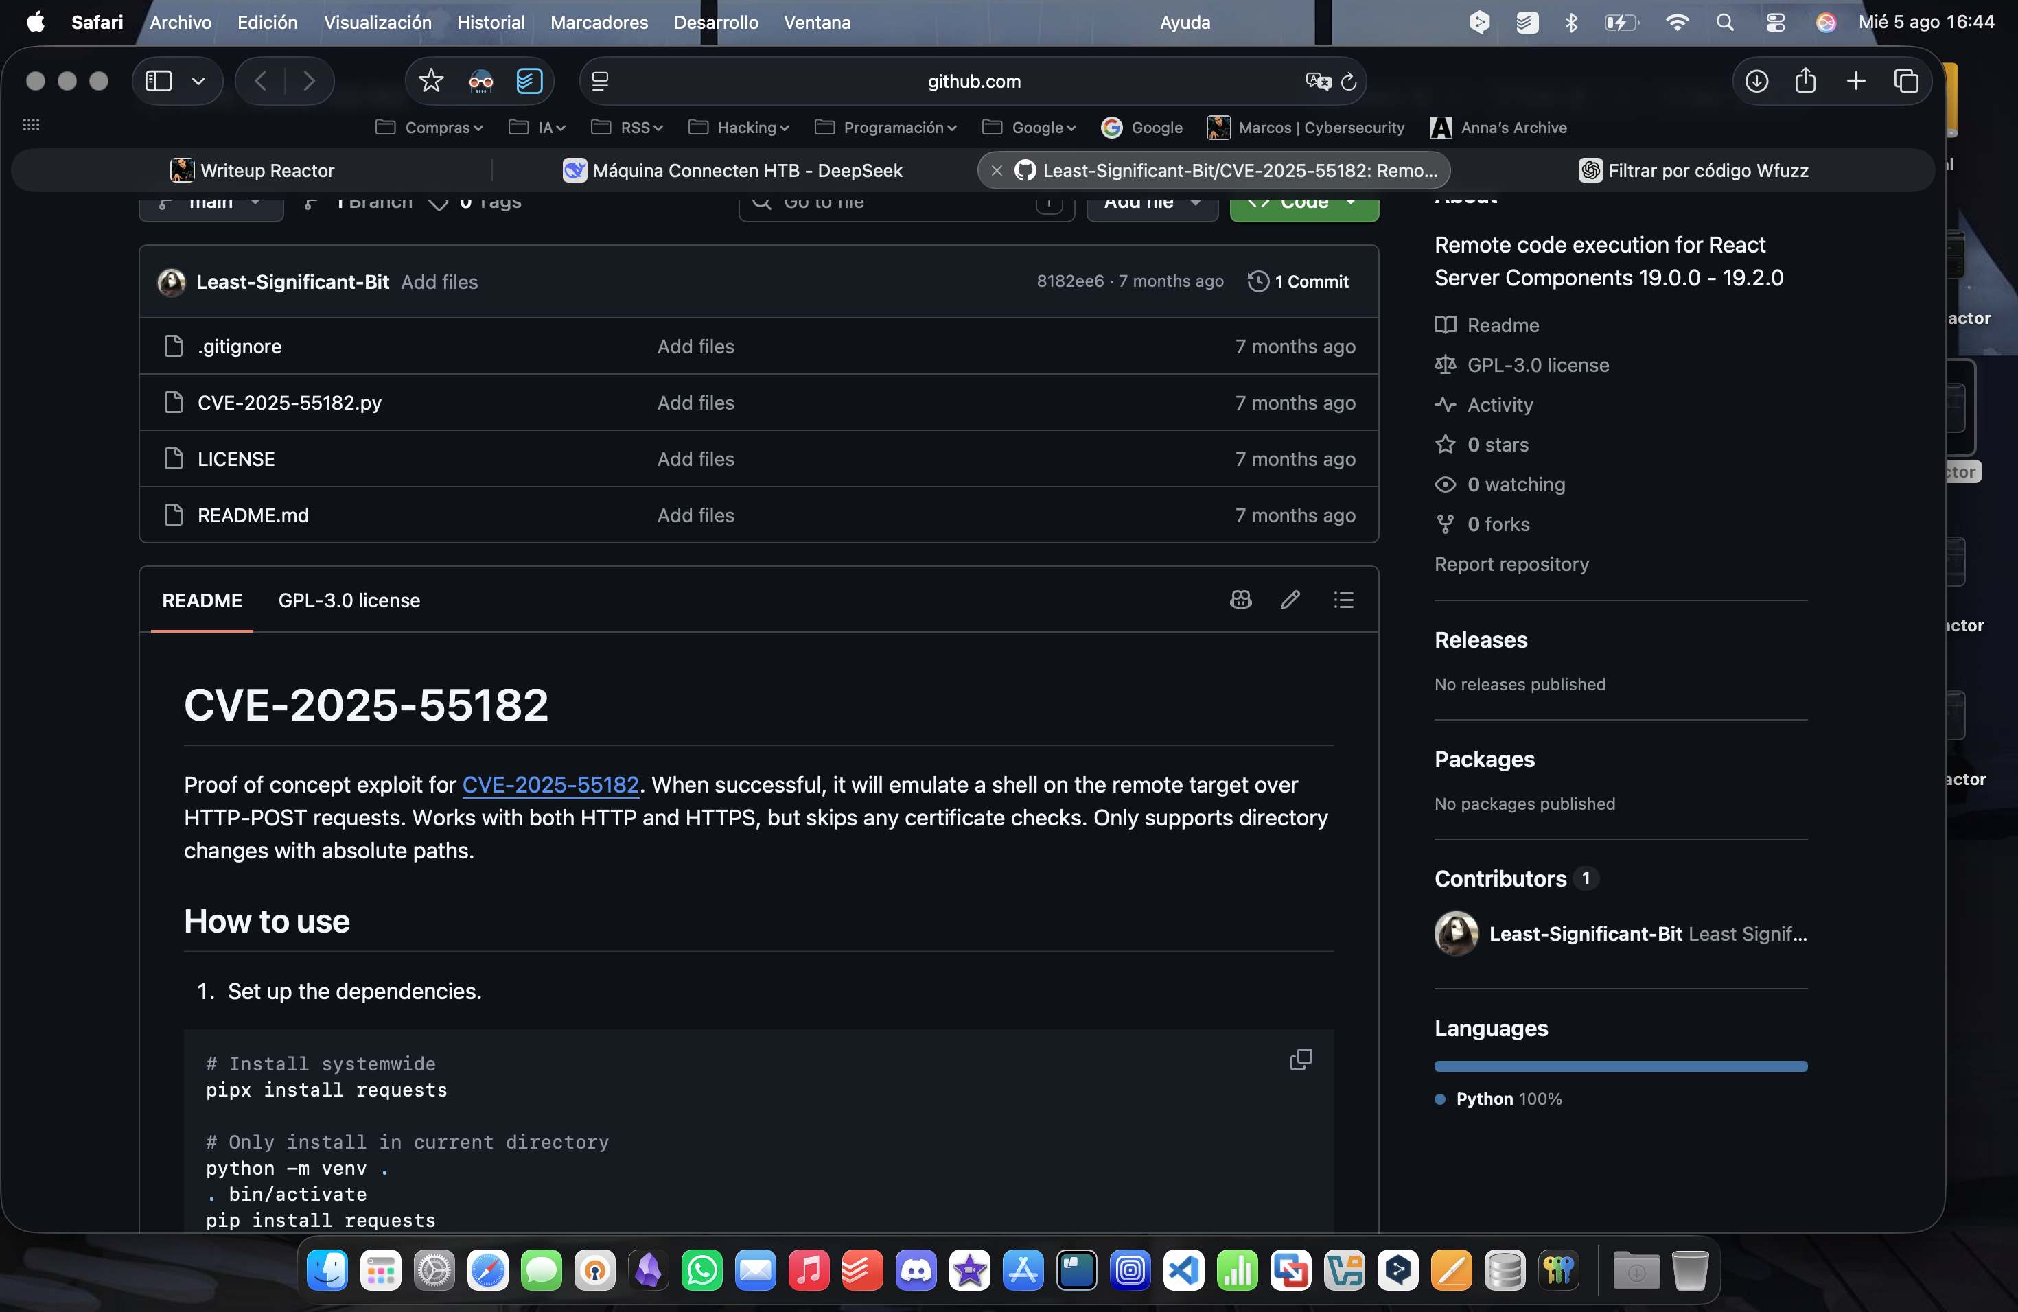Viewport: 2018px width, 1312px height.
Task: Switch to the Máquina Connecten HTB tab
Action: (734, 170)
